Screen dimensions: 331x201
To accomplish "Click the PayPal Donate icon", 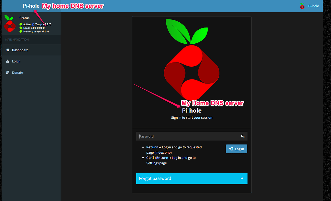I will coord(7,73).
